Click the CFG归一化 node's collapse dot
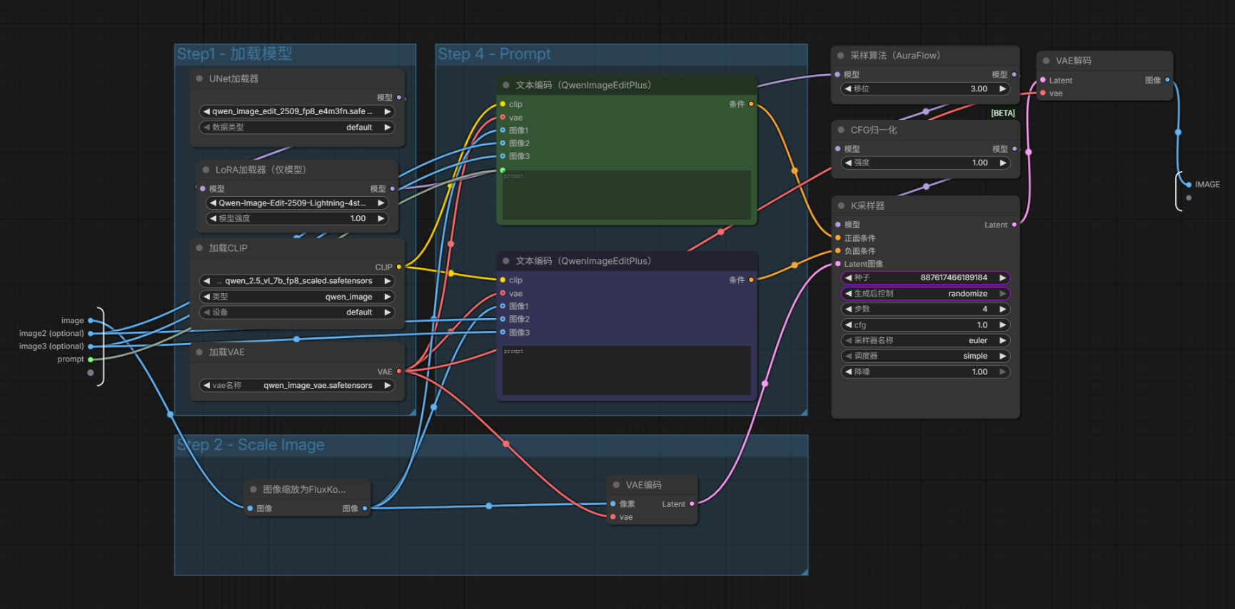The height and width of the screenshot is (609, 1235). [841, 130]
